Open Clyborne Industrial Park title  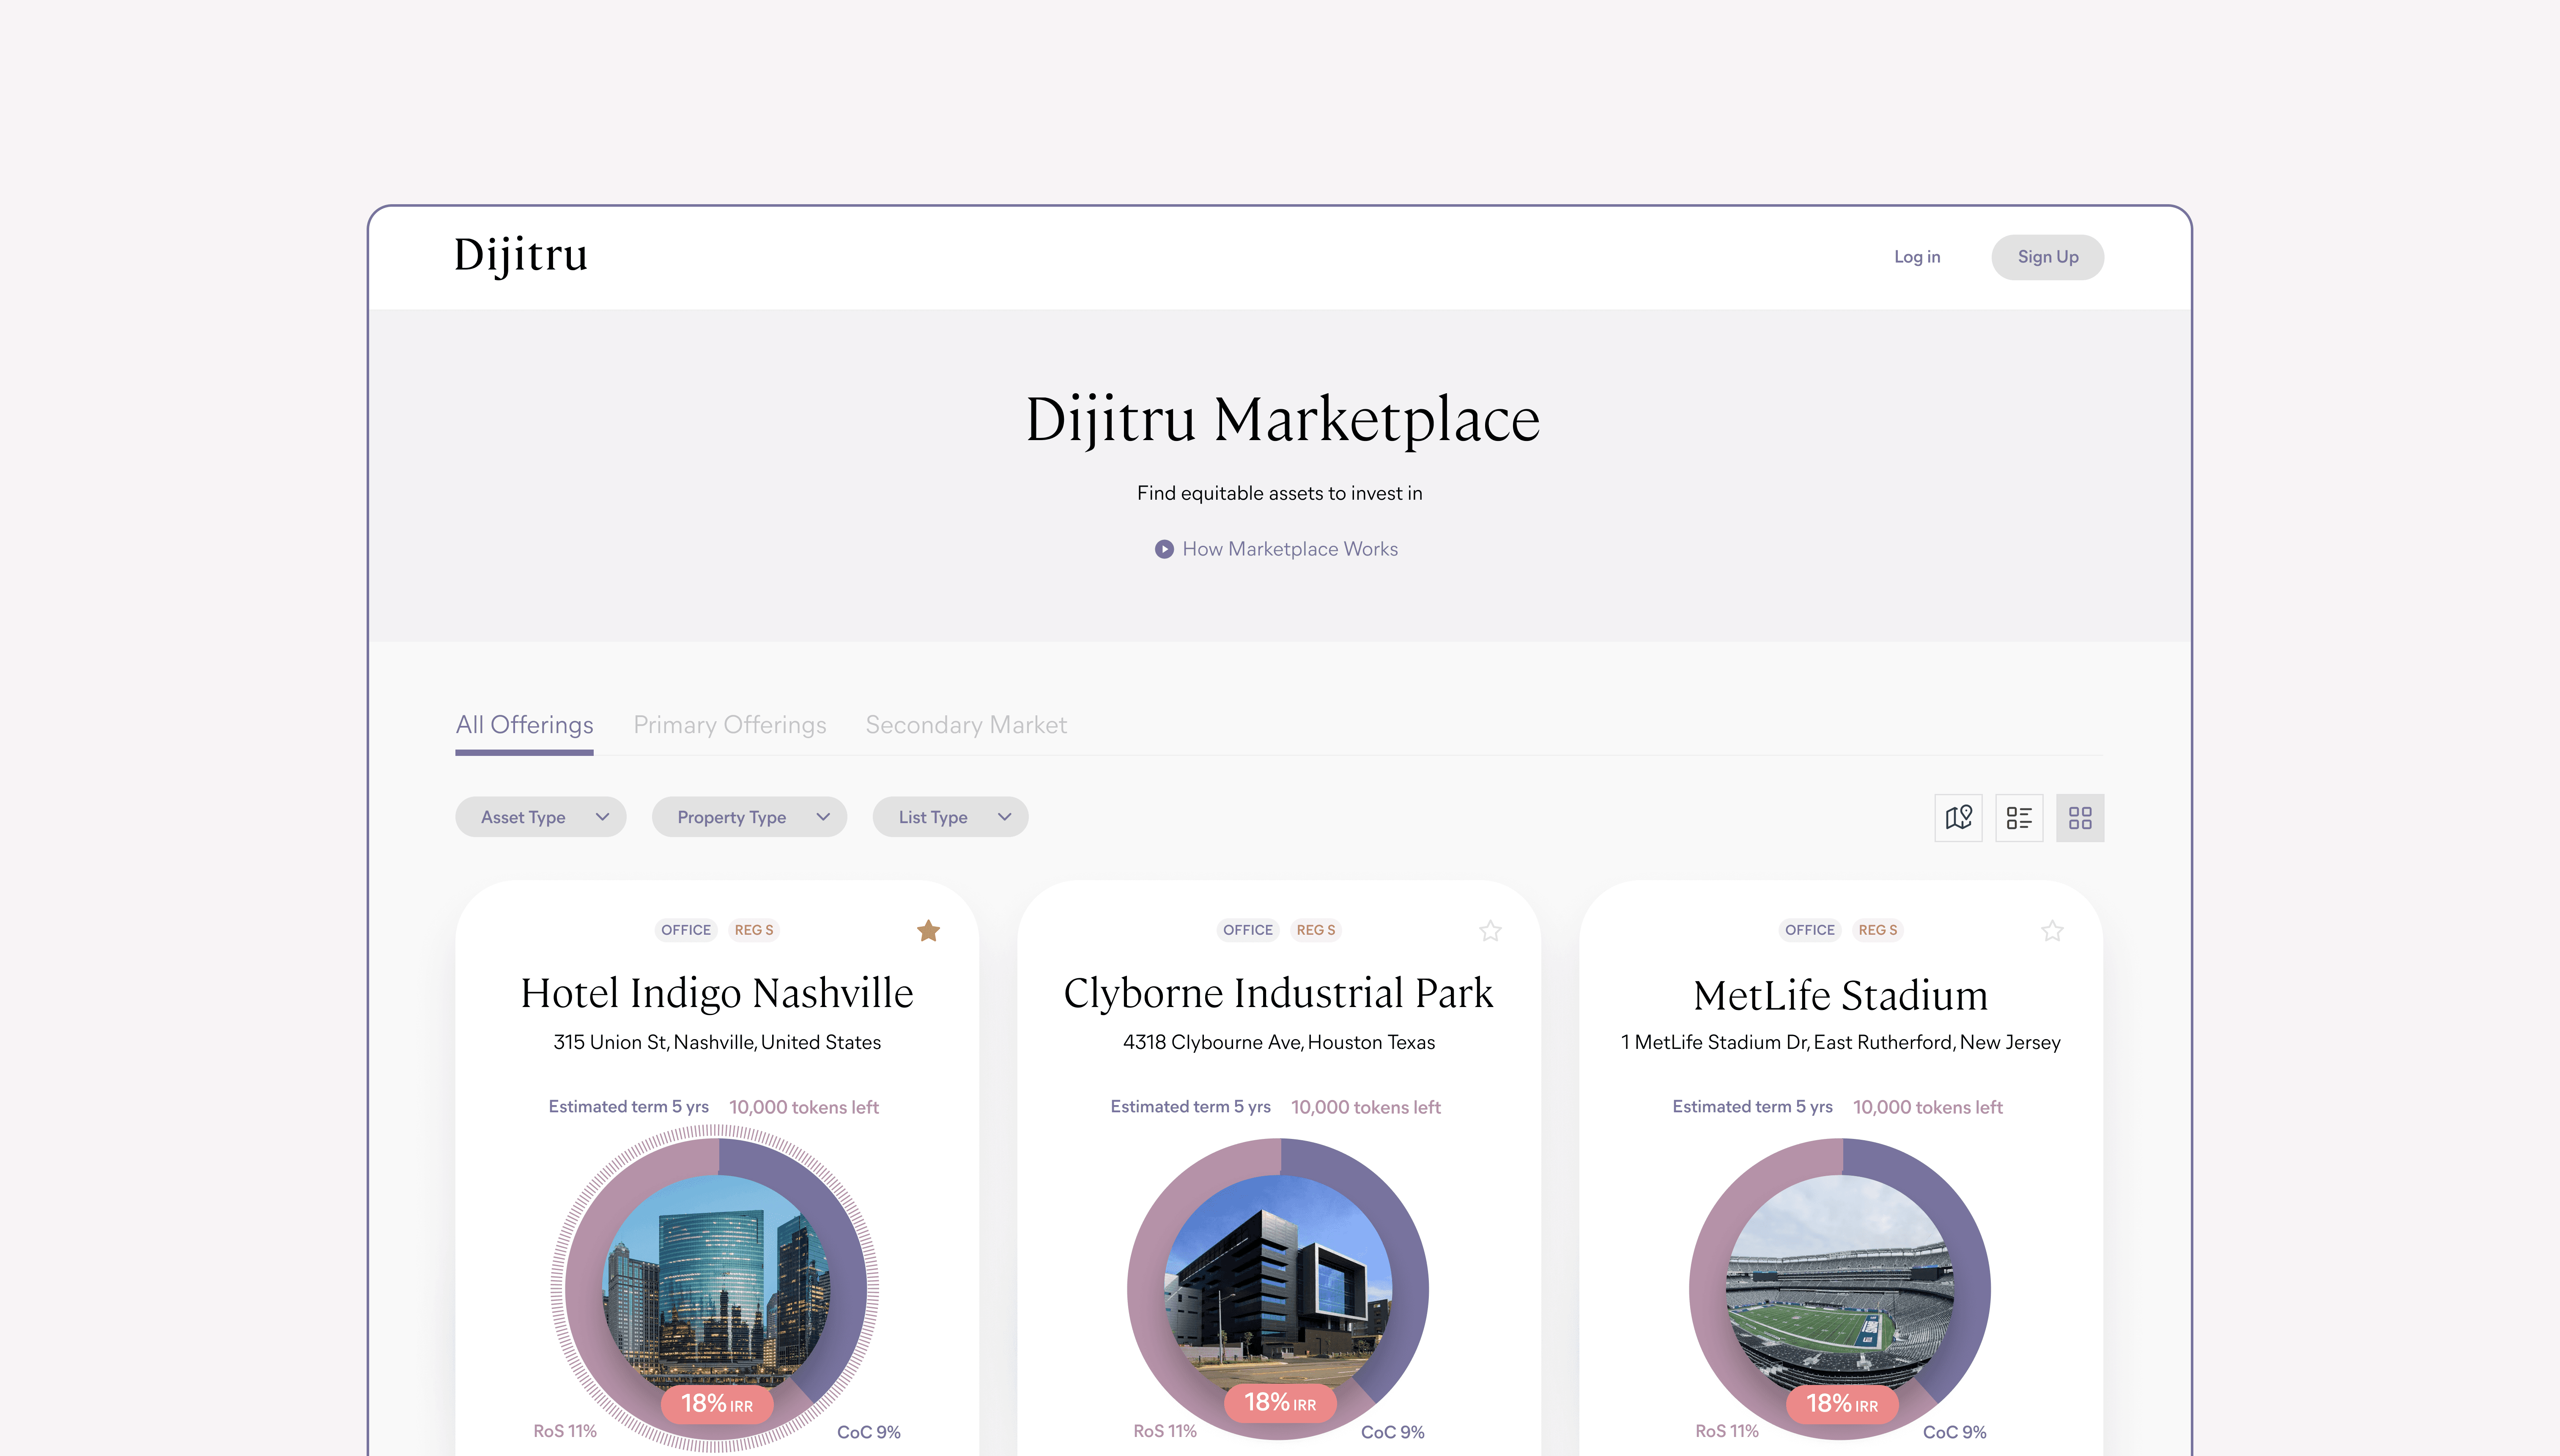1278,993
